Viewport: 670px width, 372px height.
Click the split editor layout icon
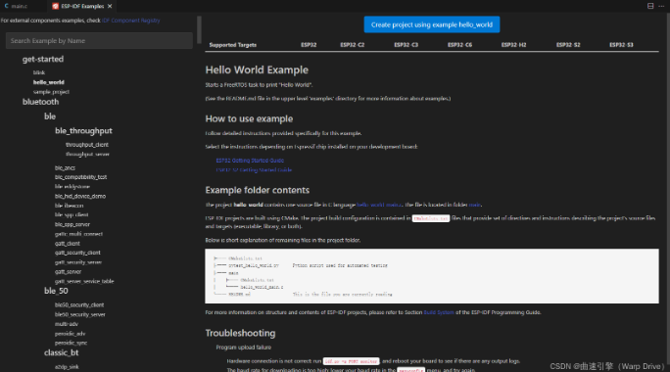click(x=650, y=6)
